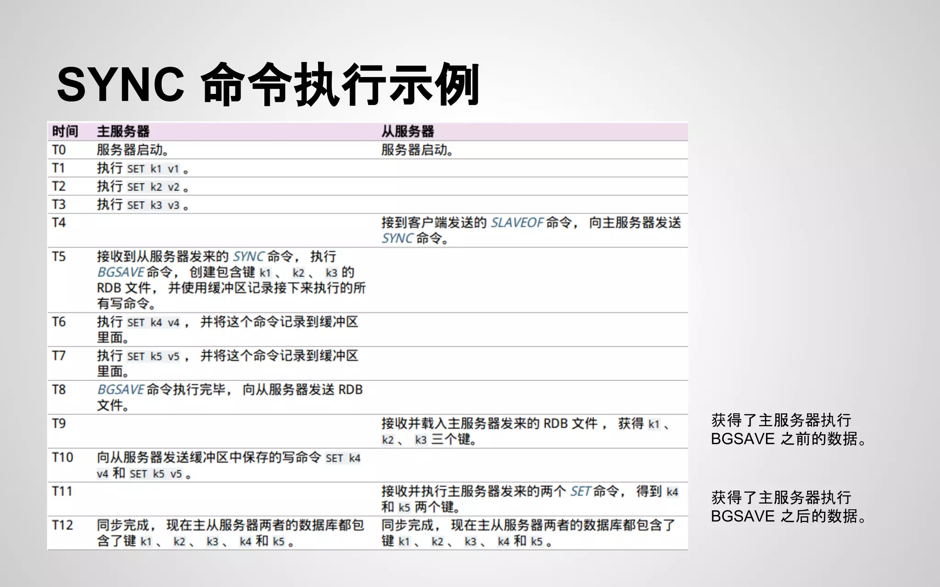940x587 pixels.
Task: Click '向从服务器发送缓冲区中保存的写命令' in T10
Action: (209, 457)
